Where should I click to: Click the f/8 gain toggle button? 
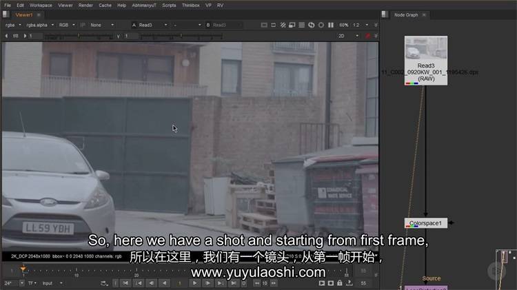(15, 36)
